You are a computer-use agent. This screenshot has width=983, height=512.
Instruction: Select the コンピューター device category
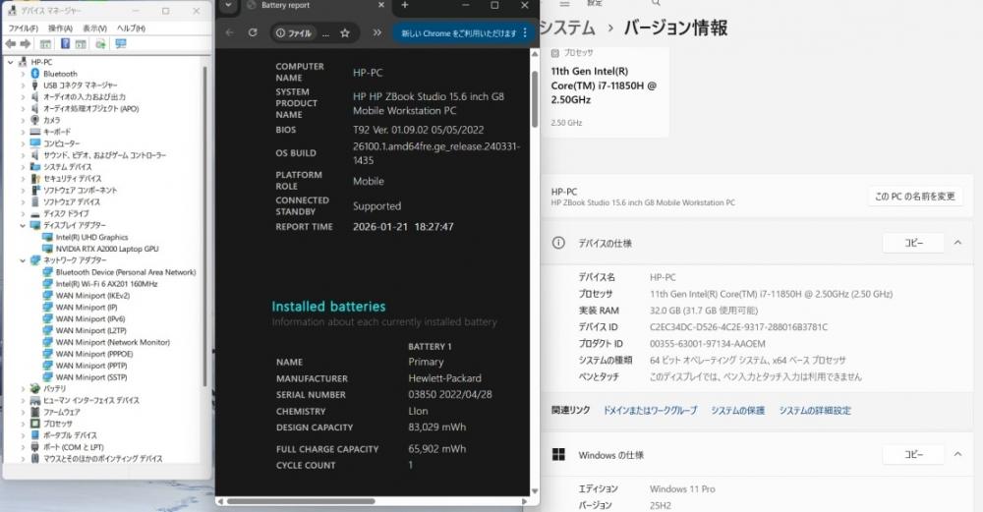point(61,143)
